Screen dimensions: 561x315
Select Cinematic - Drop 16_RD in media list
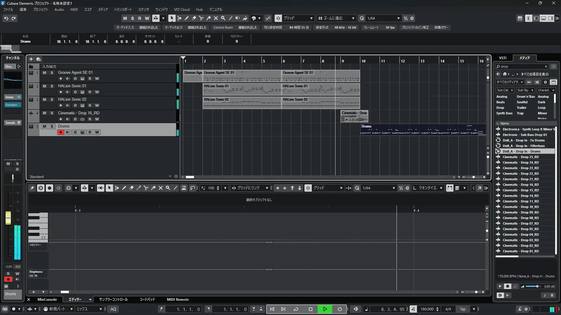(520, 185)
